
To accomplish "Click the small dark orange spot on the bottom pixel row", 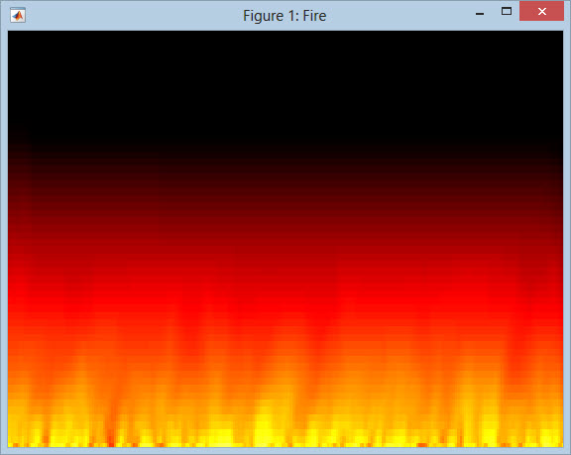I will 422,445.
